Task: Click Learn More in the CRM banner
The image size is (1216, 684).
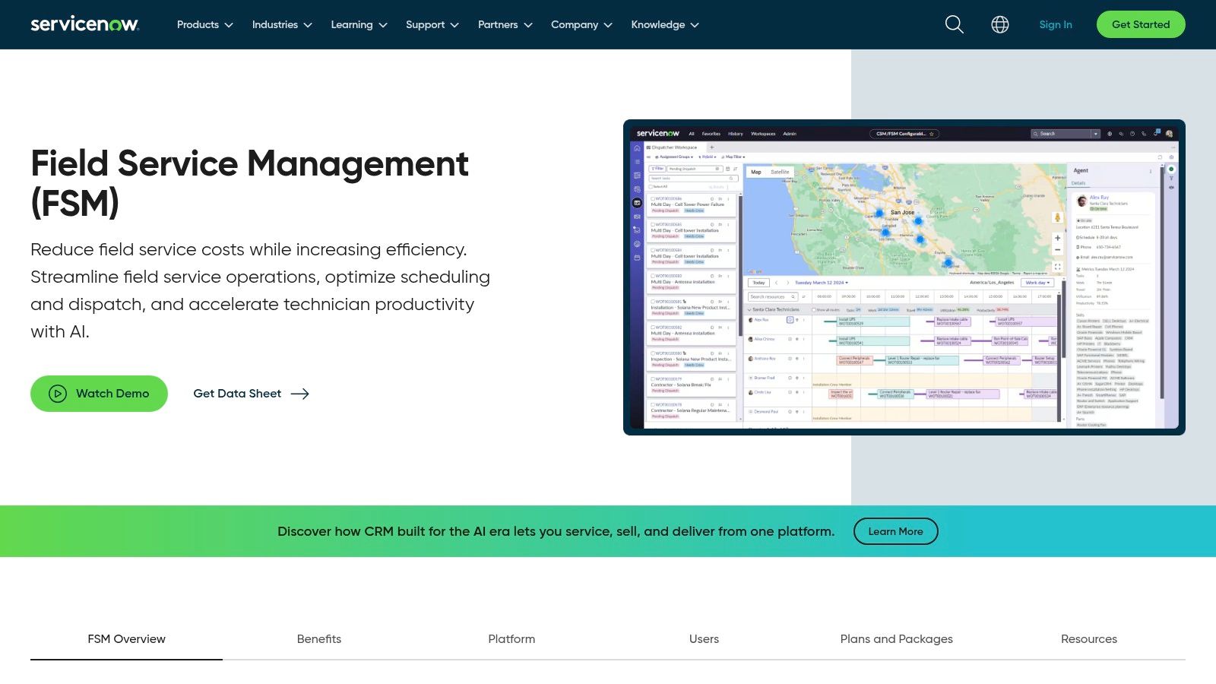Action: point(895,531)
